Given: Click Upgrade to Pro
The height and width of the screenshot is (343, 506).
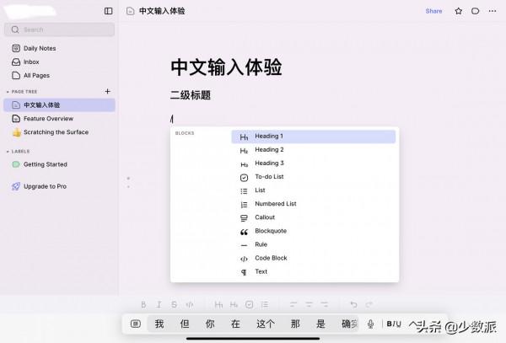Looking at the screenshot, I should pyautogui.click(x=59, y=186).
